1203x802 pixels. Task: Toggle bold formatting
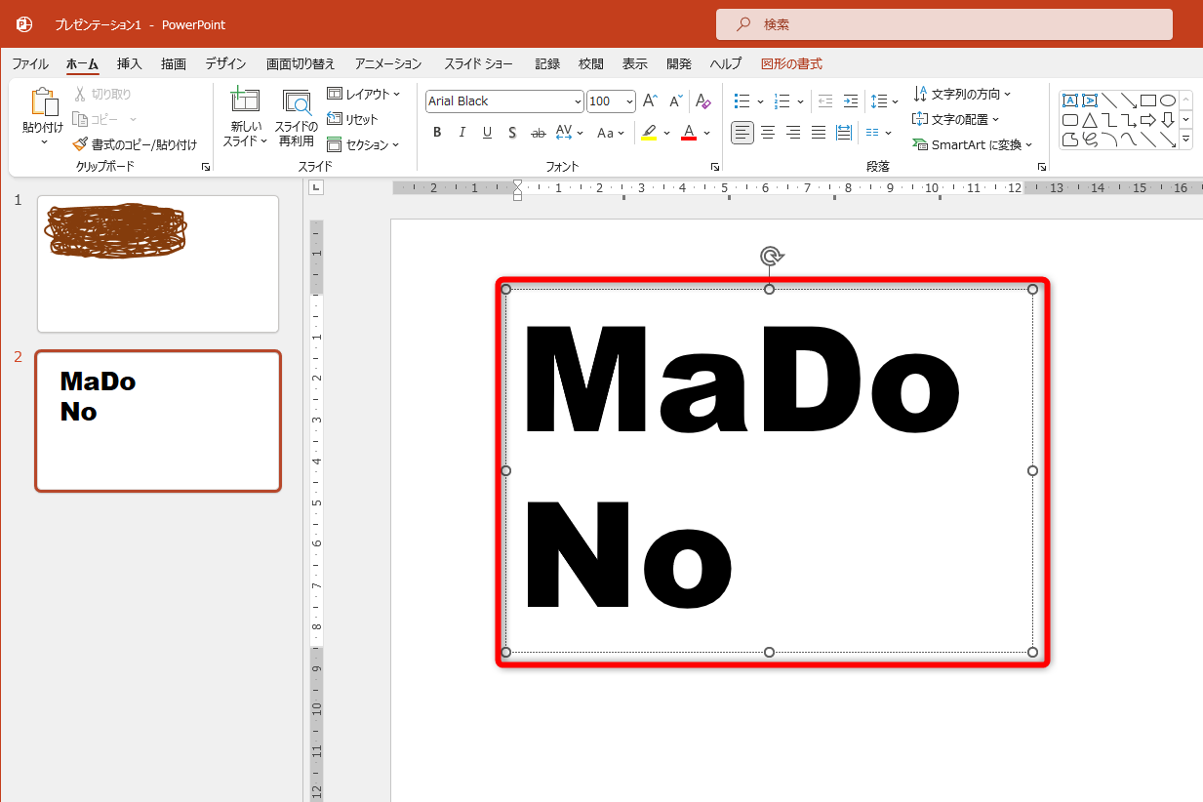437,133
